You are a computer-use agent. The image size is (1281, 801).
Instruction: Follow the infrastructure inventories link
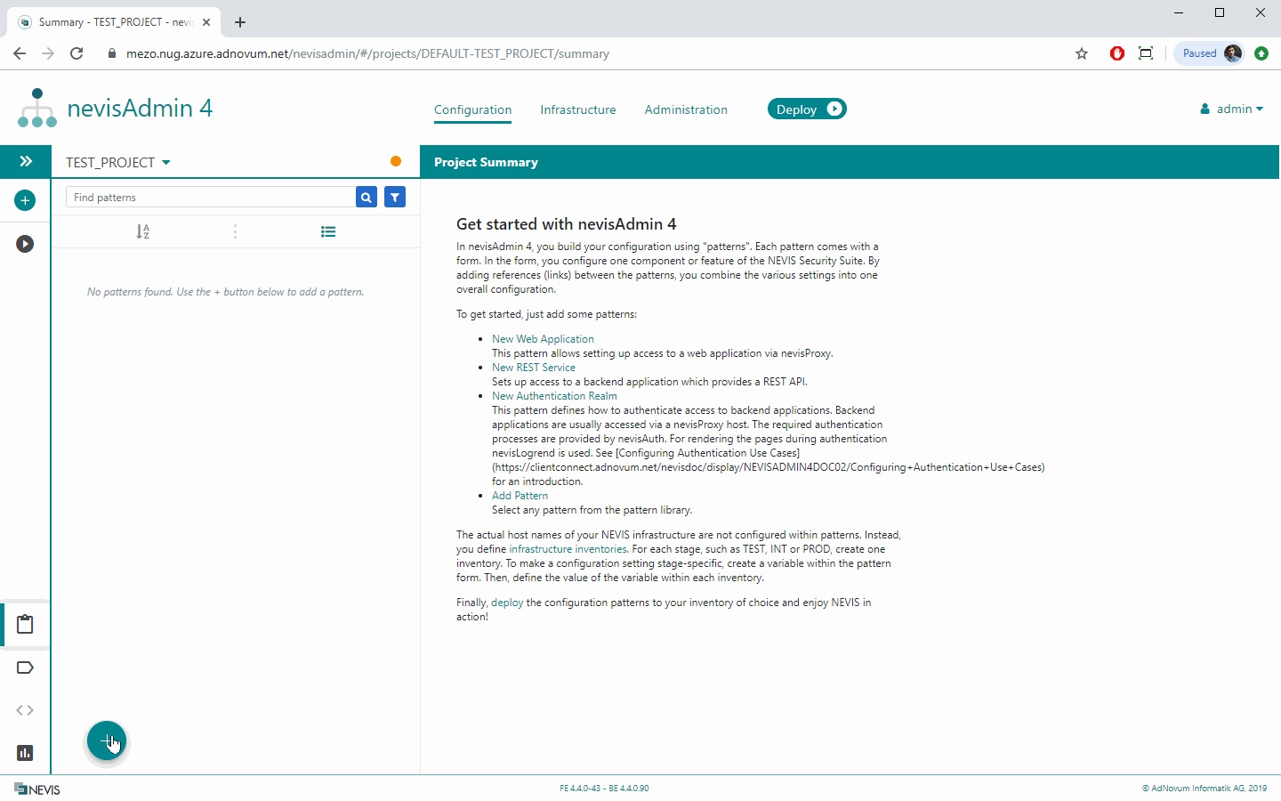[x=568, y=549]
